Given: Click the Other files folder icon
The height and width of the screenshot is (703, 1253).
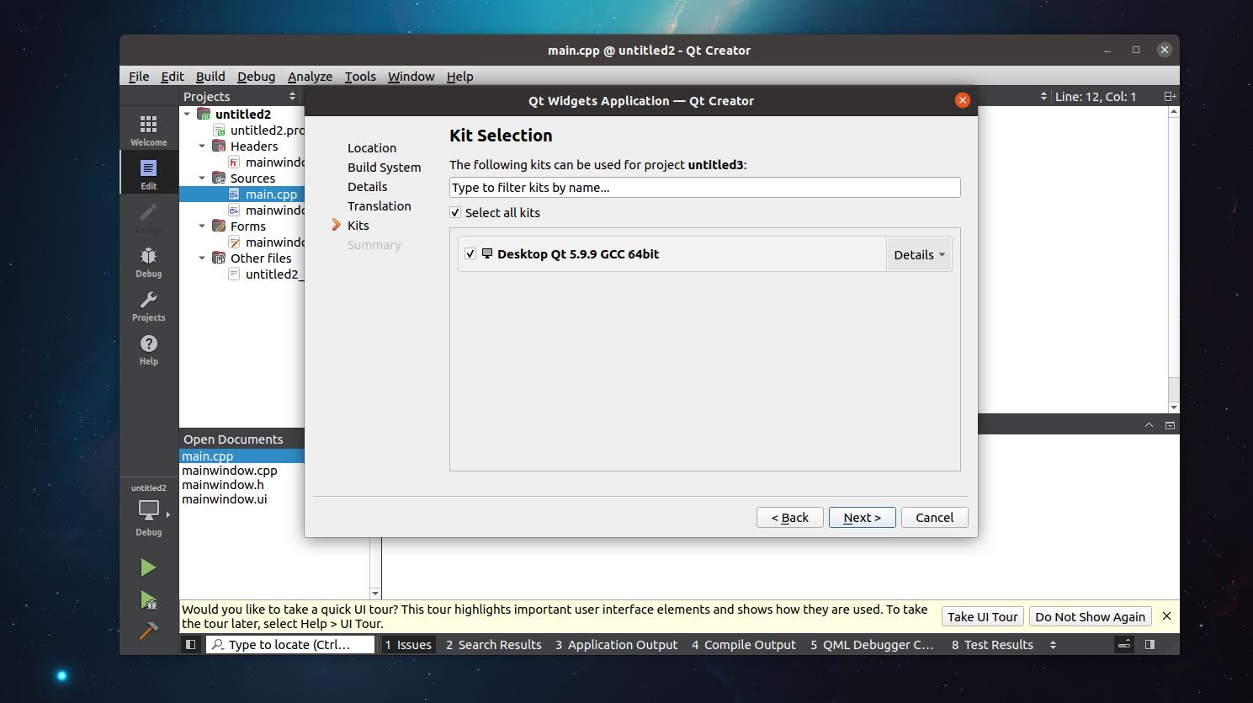Looking at the screenshot, I should [x=219, y=258].
